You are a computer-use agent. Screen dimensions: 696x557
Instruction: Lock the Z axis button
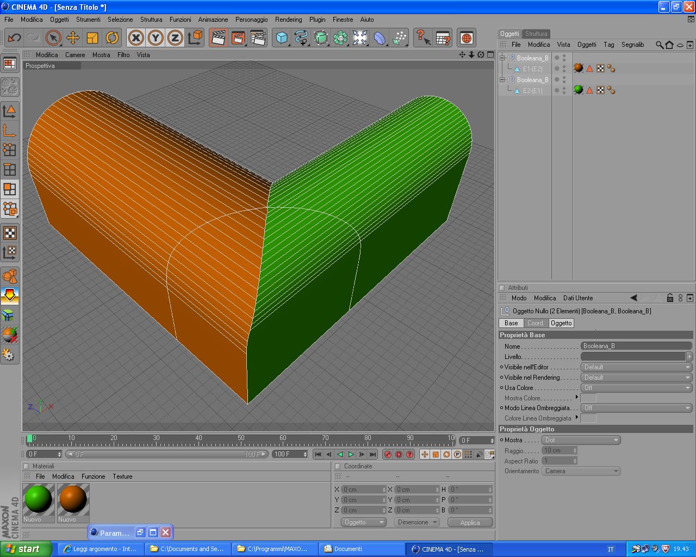point(175,38)
